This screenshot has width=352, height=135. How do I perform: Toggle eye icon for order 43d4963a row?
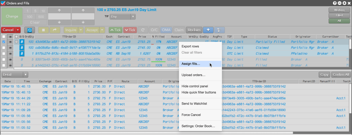click(x=10, y=42)
